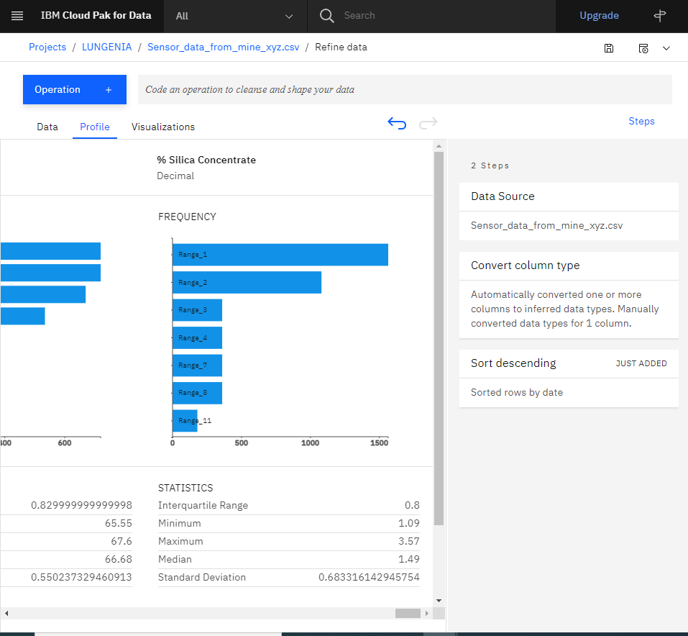The width and height of the screenshot is (688, 636).
Task: Open the All search scope dropdown
Action: (x=235, y=15)
